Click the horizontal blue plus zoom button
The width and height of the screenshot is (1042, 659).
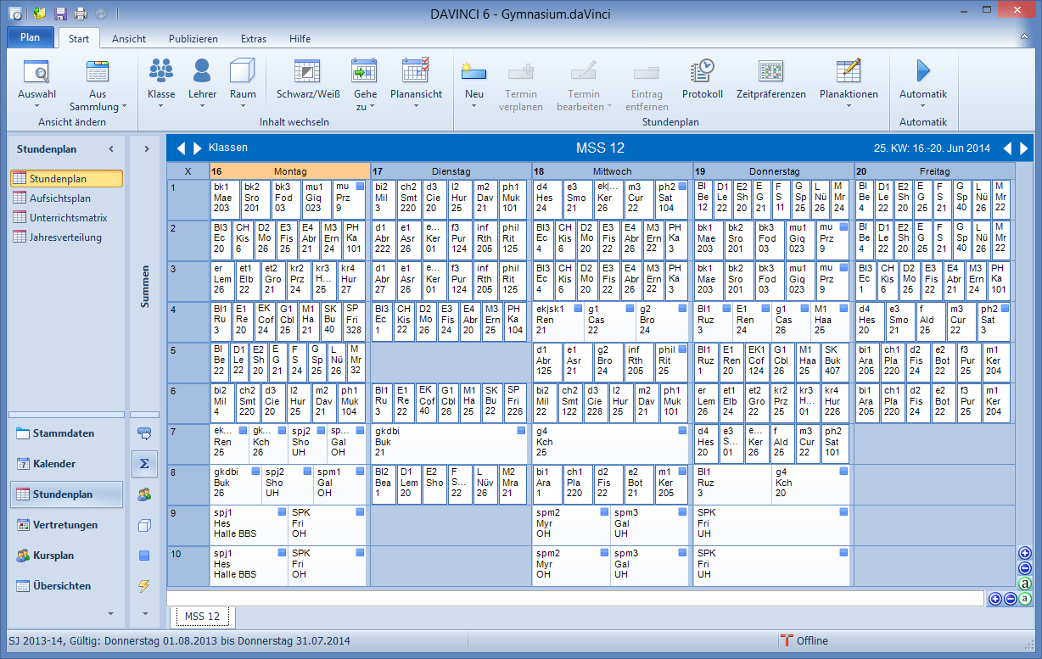[x=995, y=599]
